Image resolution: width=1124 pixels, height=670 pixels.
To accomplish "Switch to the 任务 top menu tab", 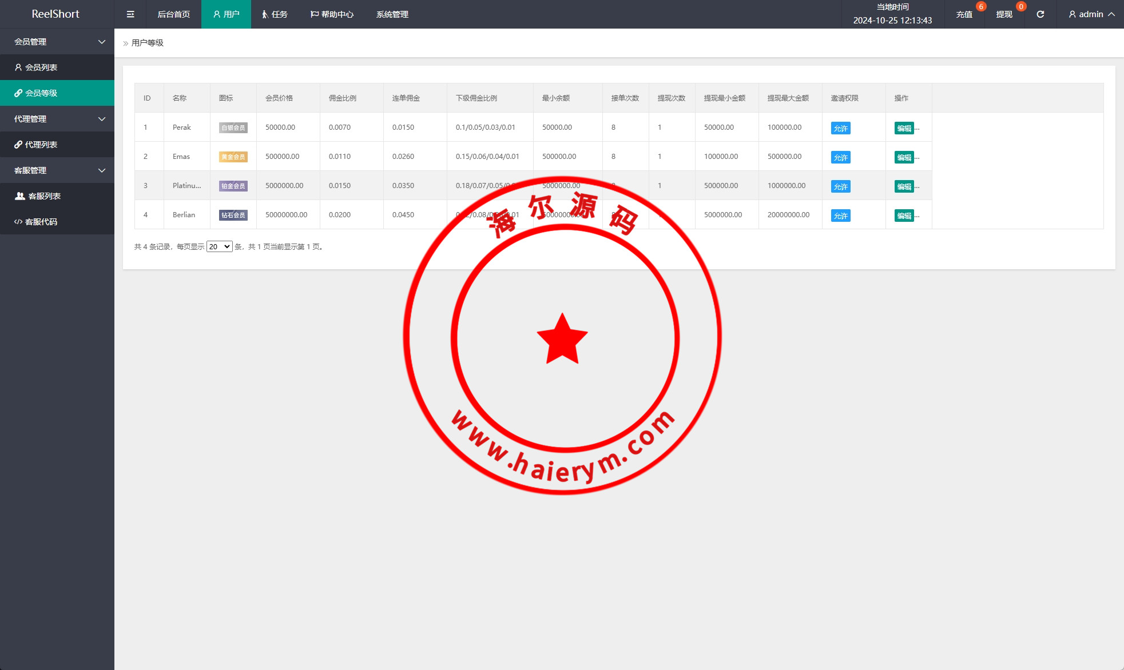I will (x=275, y=14).
